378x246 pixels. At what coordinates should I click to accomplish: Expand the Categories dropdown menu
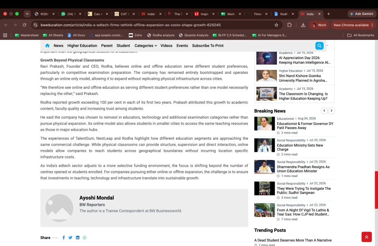tap(145, 45)
